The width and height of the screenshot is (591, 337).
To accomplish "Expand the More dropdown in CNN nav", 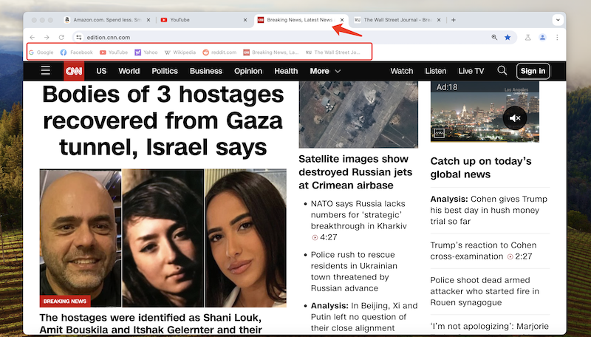I will [x=325, y=71].
